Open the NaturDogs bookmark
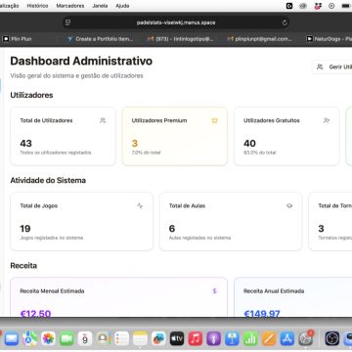 [x=330, y=39]
